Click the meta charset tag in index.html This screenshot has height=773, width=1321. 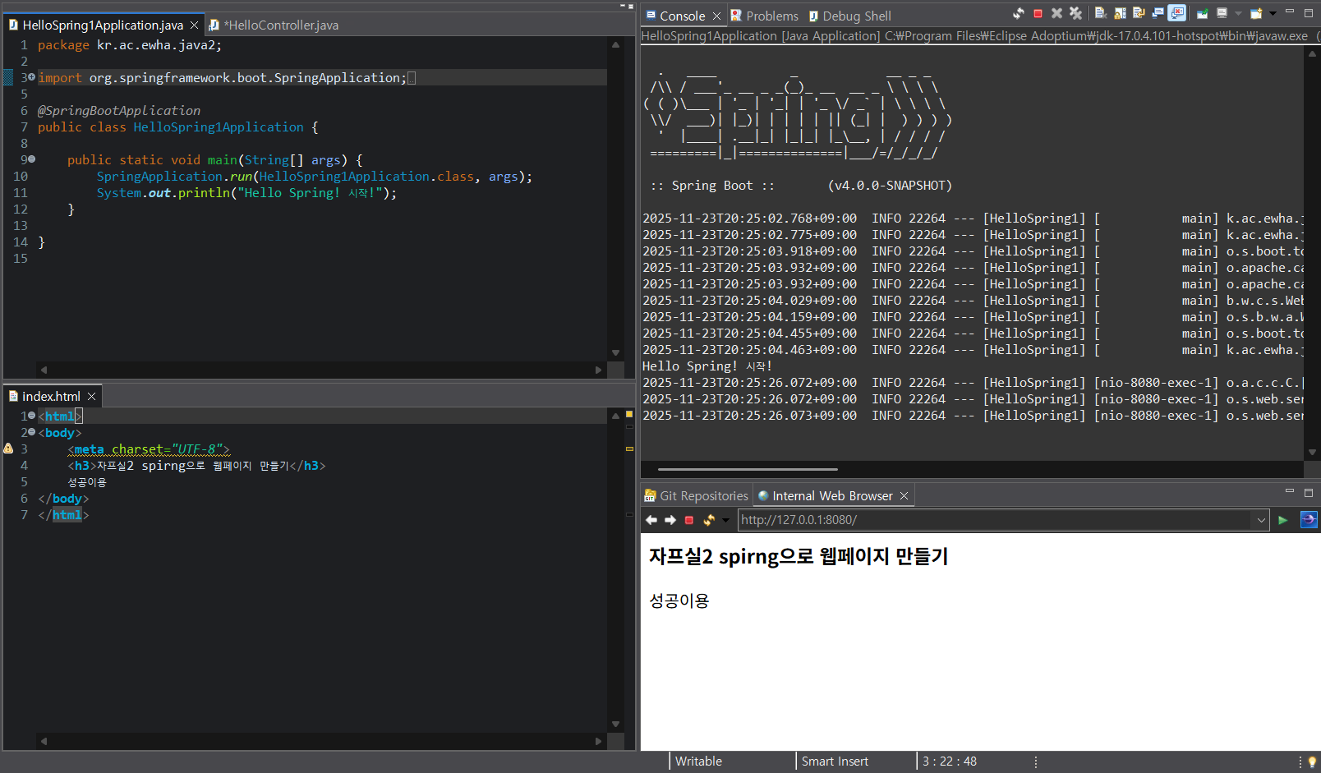pos(149,449)
